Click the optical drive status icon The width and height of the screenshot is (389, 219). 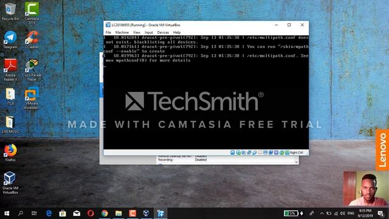(238, 153)
